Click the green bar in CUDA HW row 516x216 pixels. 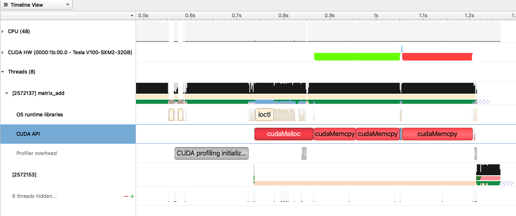(357, 56)
